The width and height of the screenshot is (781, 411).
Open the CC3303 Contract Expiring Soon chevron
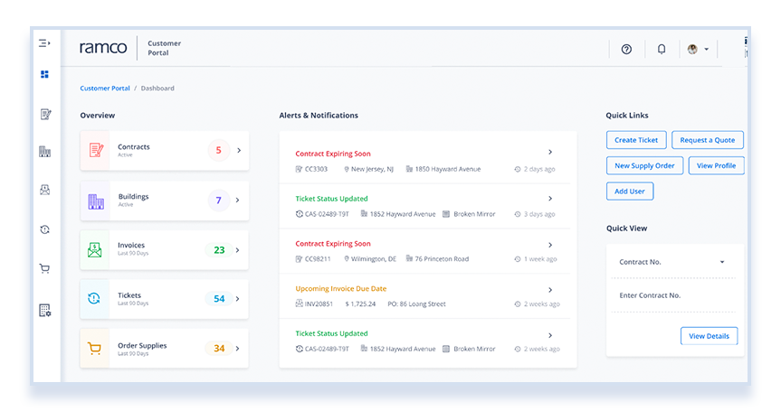click(550, 152)
